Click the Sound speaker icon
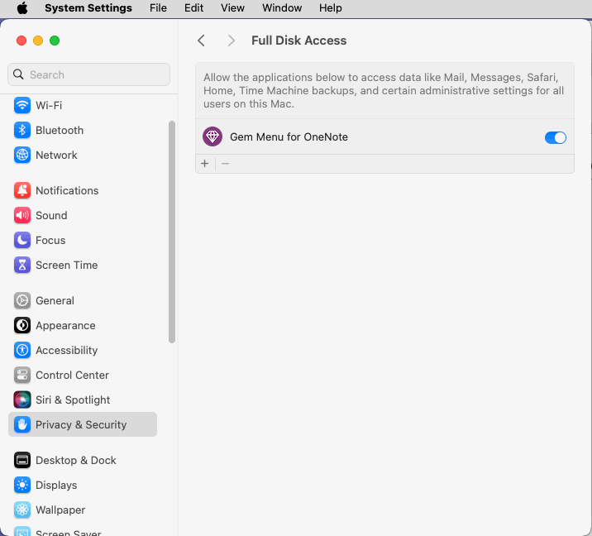 22,215
